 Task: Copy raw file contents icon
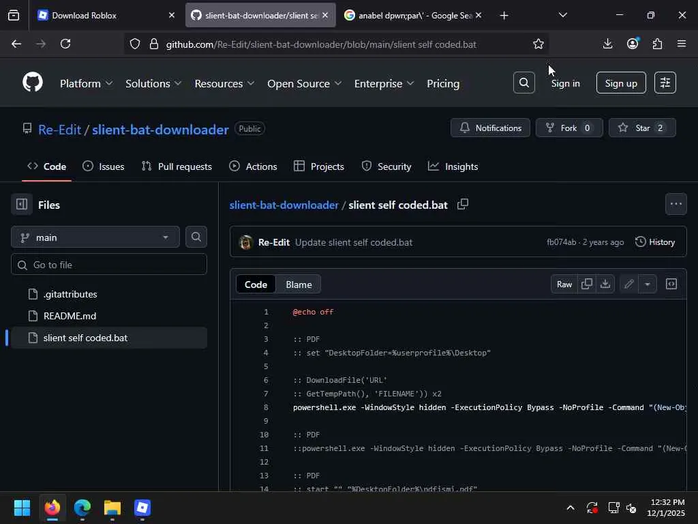pos(587,284)
